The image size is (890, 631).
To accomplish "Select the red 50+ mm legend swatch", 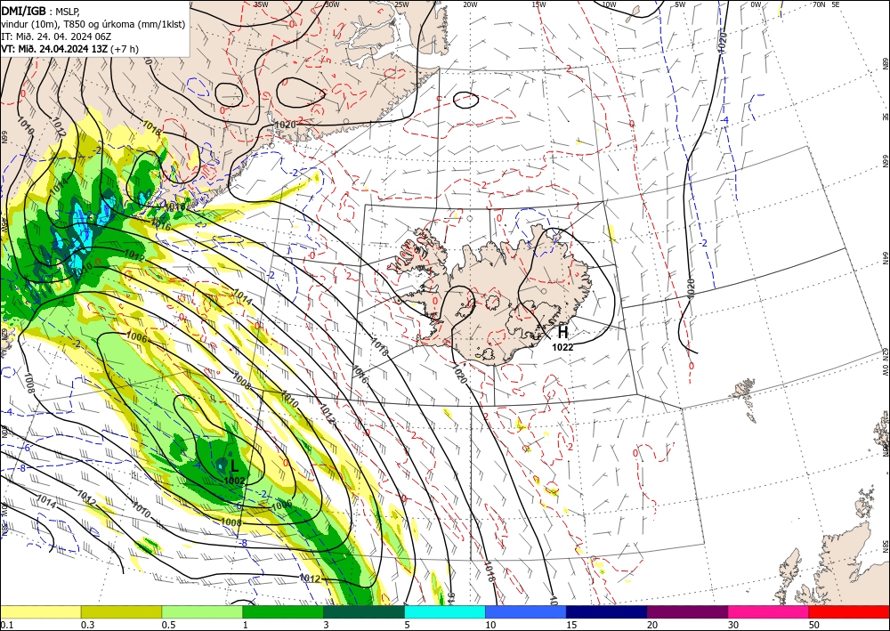I will pos(849,611).
